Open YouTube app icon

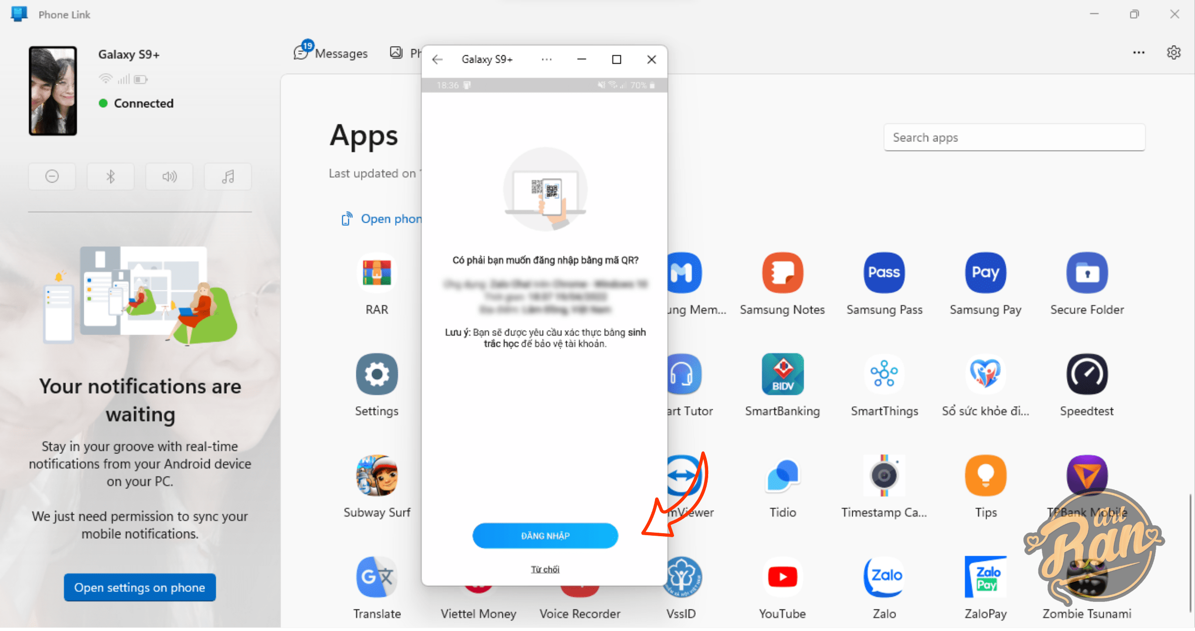click(782, 577)
